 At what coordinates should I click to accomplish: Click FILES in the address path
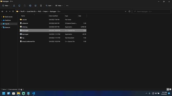pos(40,11)
